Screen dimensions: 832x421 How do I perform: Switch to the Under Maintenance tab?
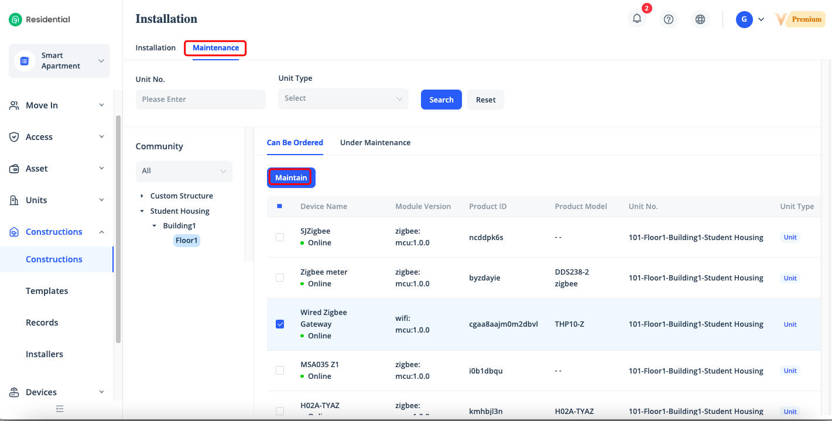click(375, 142)
